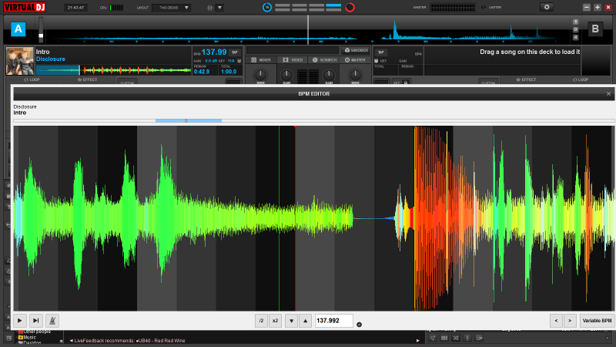The image size is (616, 347).
Task: Open the Loop panel on deck B
Action: 581,80
